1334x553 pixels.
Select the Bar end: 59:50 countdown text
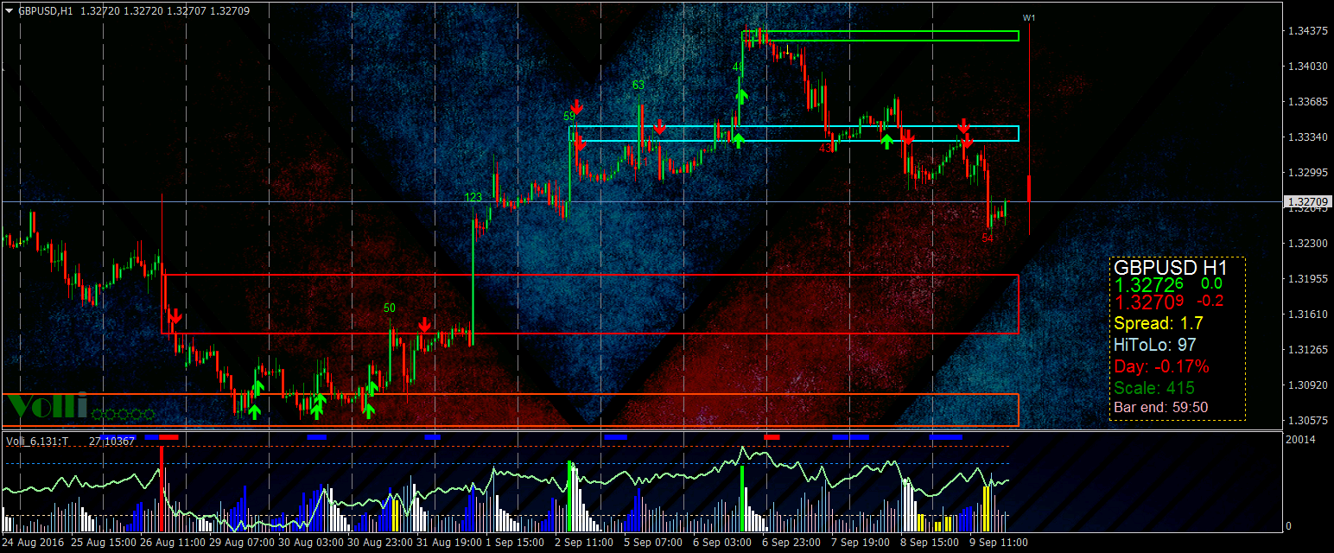click(1161, 407)
